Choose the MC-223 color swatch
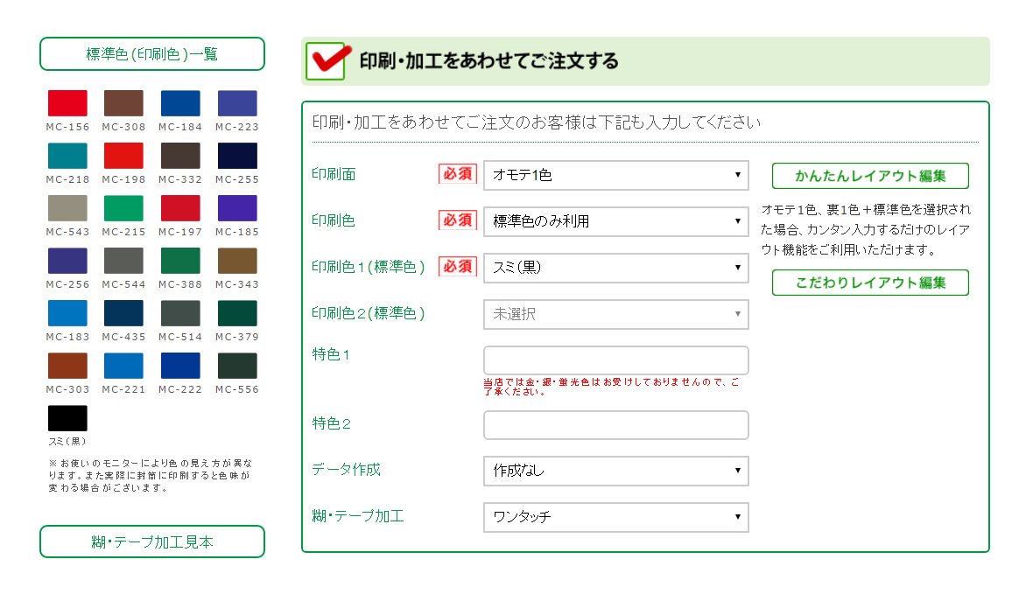This screenshot has height=608, width=1033. (237, 102)
